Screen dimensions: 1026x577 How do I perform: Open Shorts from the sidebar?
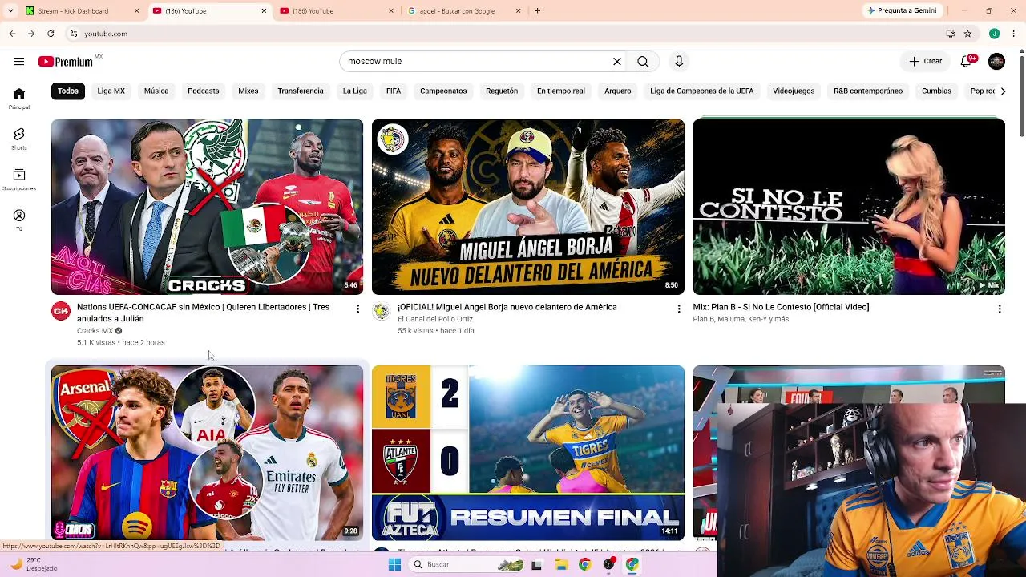pyautogui.click(x=19, y=139)
